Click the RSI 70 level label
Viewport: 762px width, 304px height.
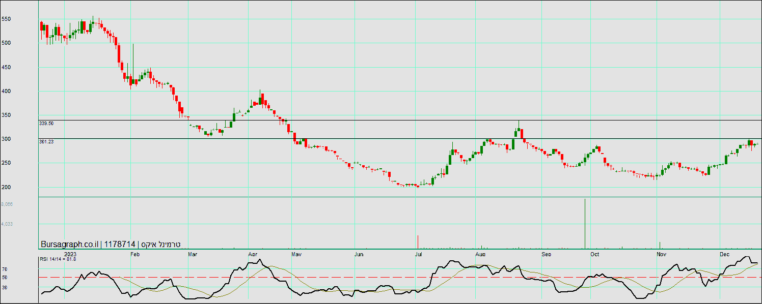pyautogui.click(x=5, y=269)
